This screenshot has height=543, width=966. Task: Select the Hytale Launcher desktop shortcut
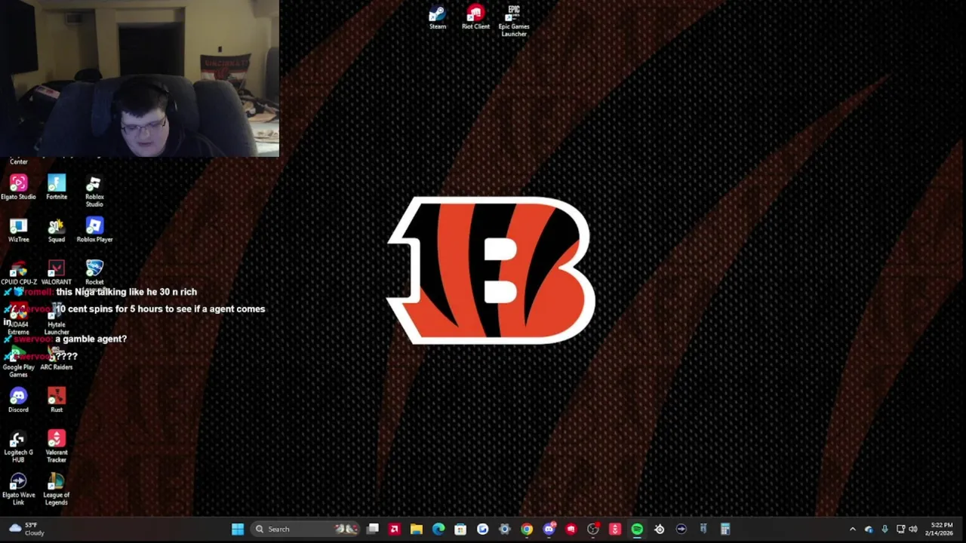(57, 321)
